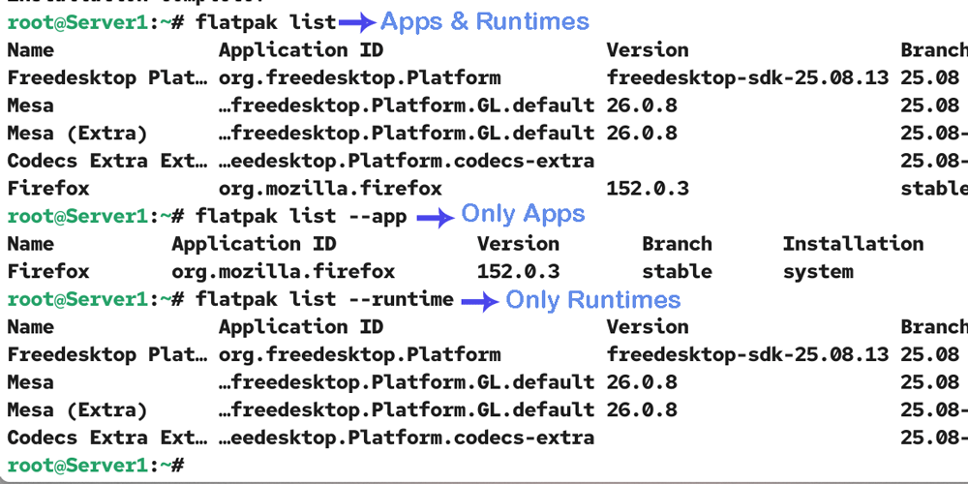Screen dimensions: 968x484
Task: Click "Freedesktop Plat…" in the --runtime output
Action: point(107,354)
